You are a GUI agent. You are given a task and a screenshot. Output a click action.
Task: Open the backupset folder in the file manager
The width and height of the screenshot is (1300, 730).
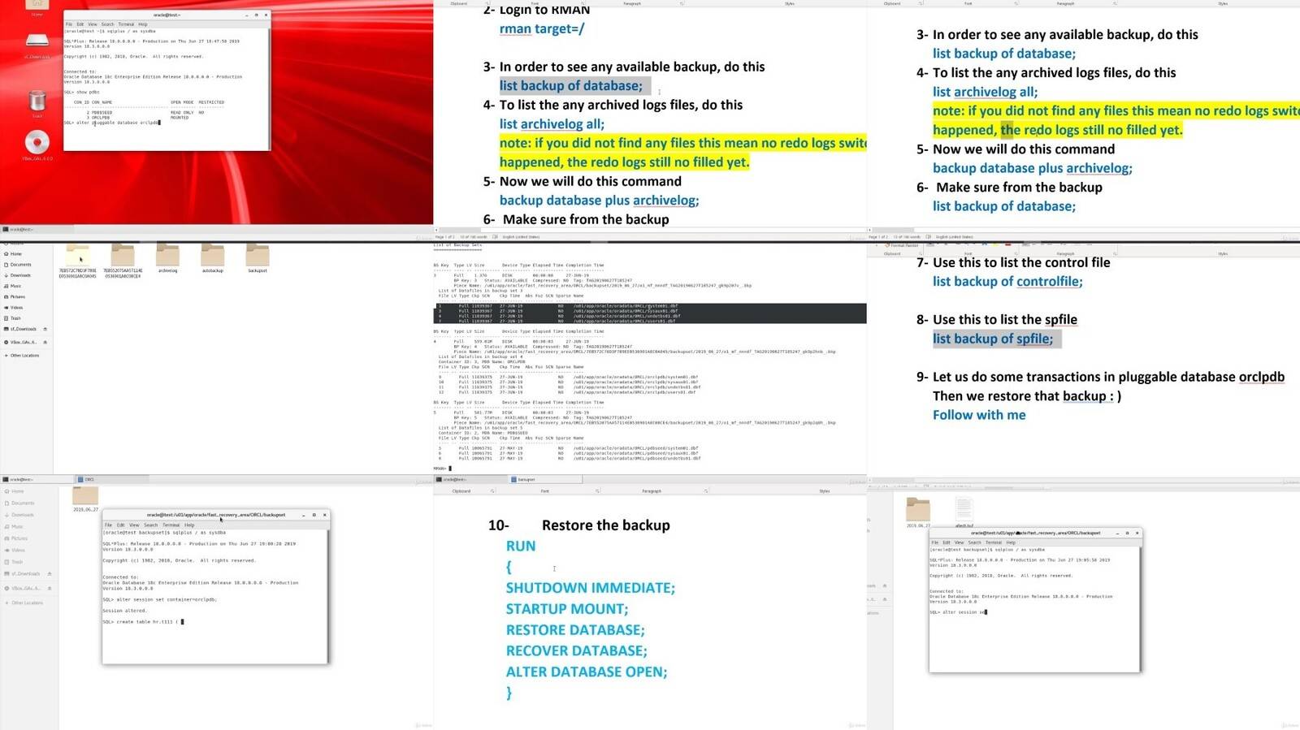click(258, 256)
